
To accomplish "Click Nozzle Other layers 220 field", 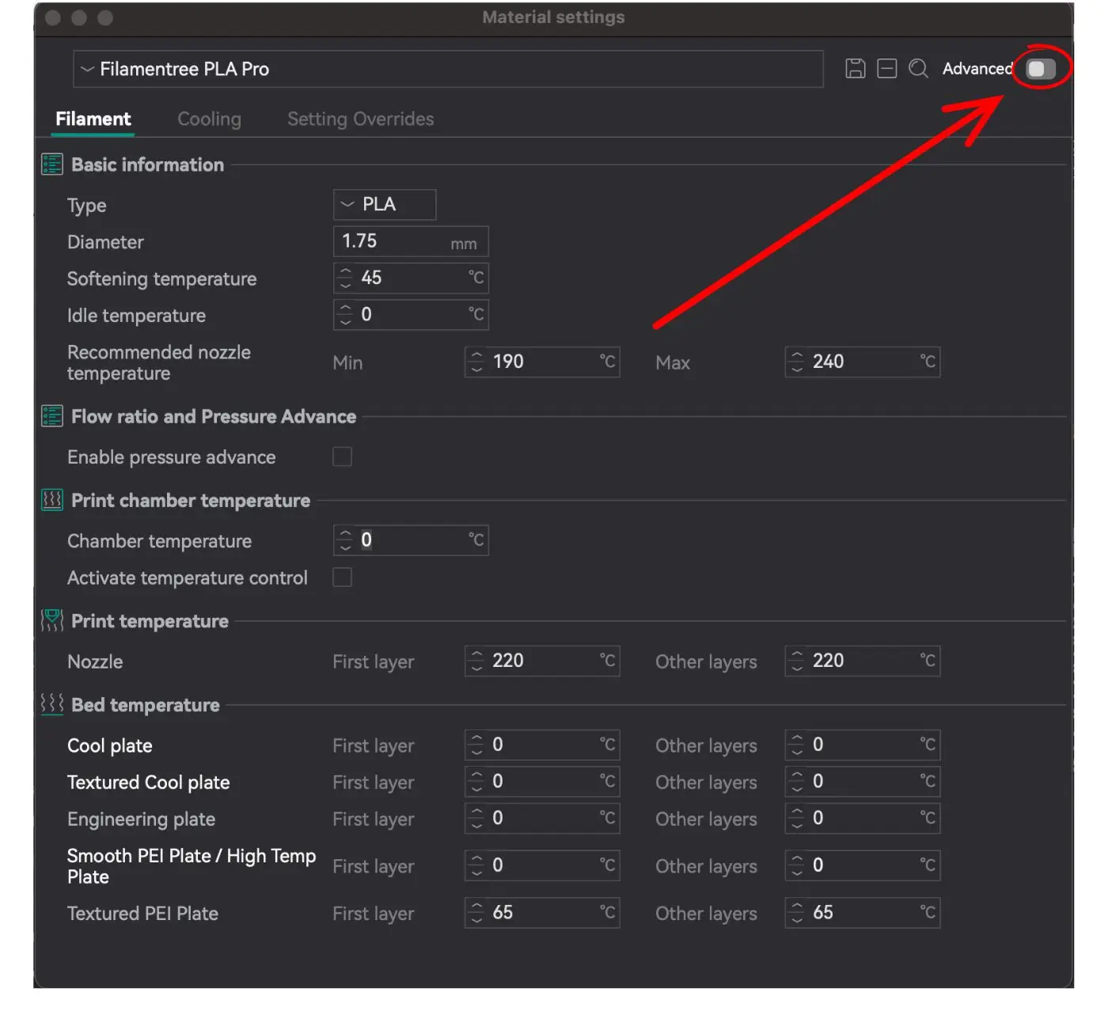I will pos(863,661).
